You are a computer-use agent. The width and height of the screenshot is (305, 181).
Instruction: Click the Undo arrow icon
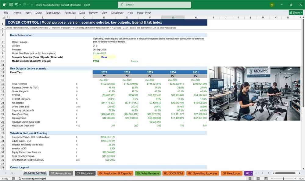pos(16,5)
